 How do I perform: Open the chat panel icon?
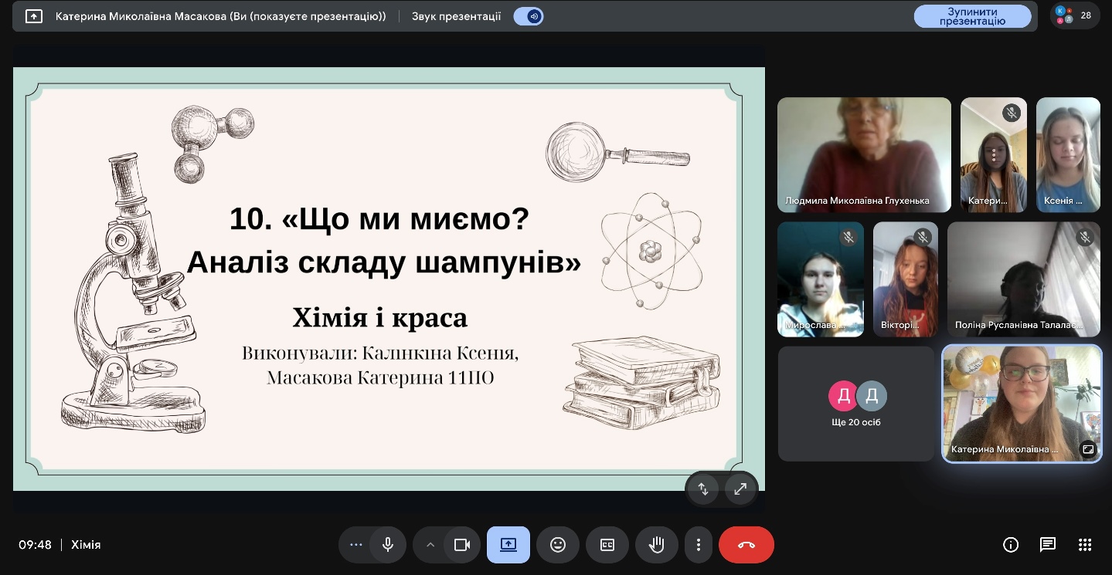click(x=1048, y=545)
